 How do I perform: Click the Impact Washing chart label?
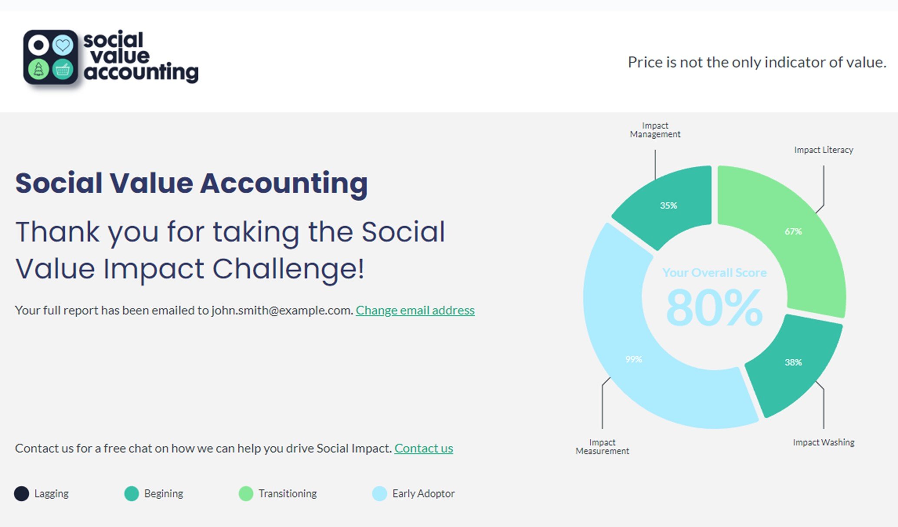pos(824,442)
